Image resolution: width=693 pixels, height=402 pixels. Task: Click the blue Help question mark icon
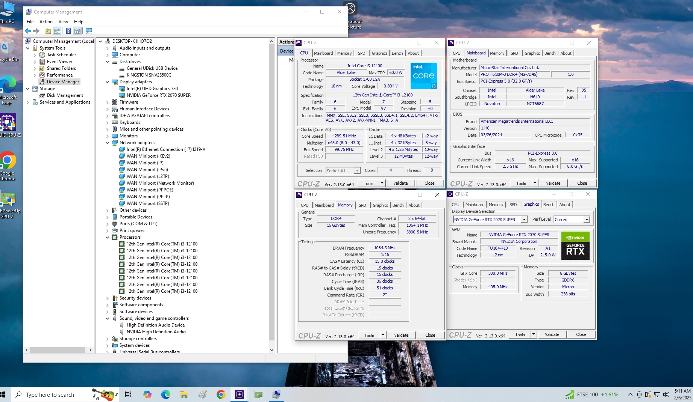pos(68,31)
